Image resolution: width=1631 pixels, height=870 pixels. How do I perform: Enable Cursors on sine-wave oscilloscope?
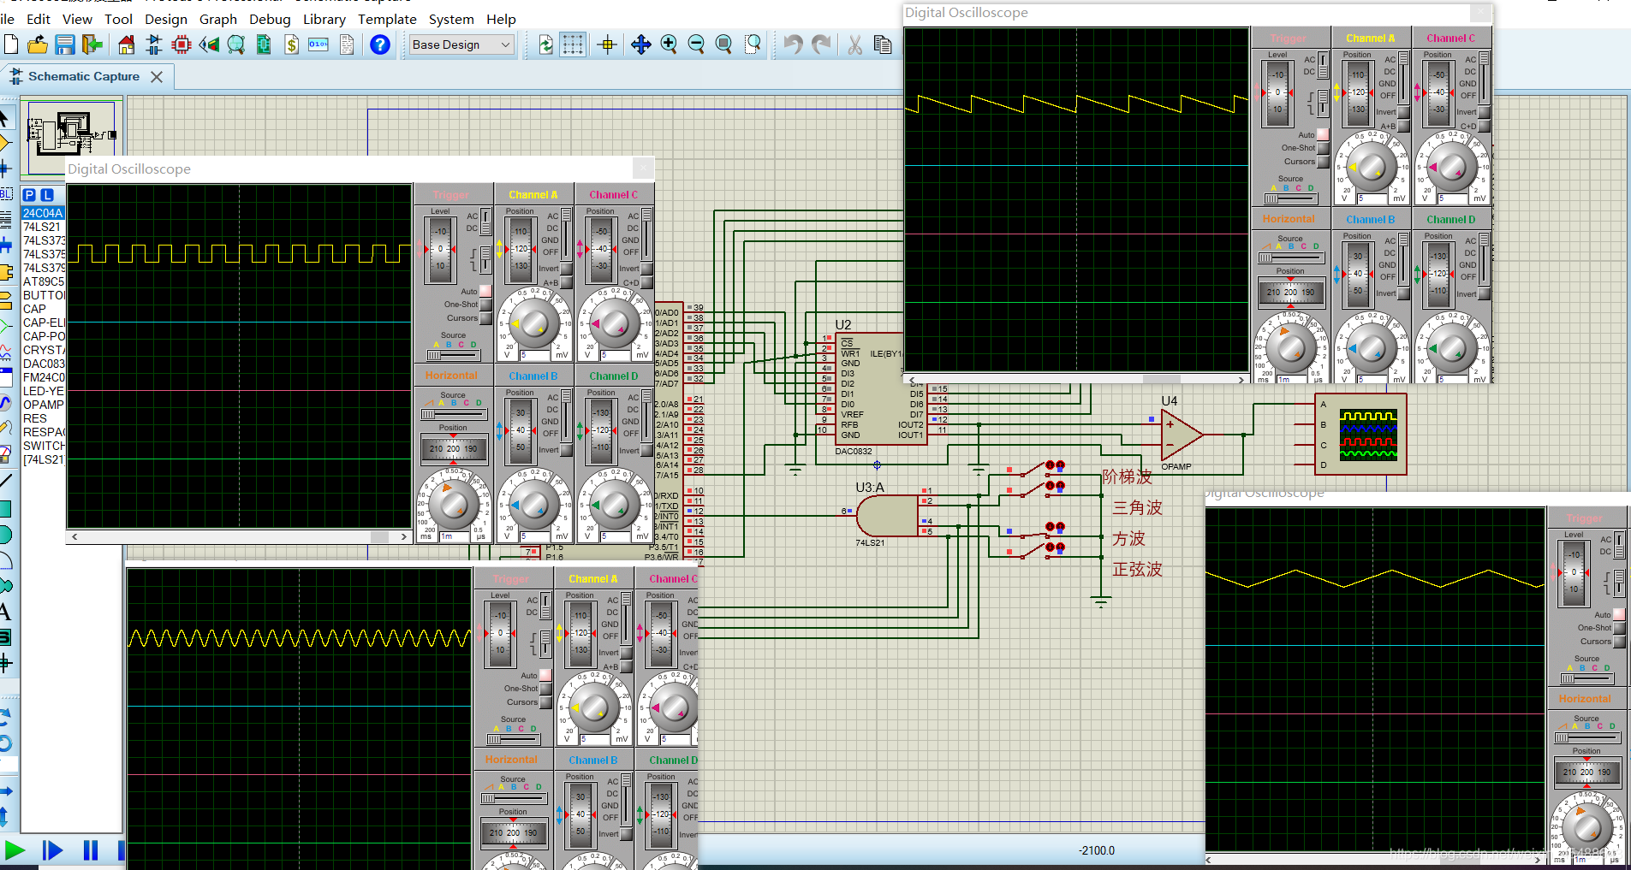pos(545,702)
